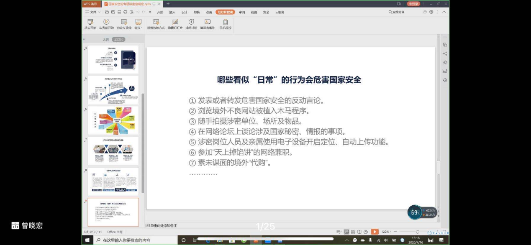The image size is (531, 245).
Task: Open 设置放映方式 settings
Action: tap(156, 22)
